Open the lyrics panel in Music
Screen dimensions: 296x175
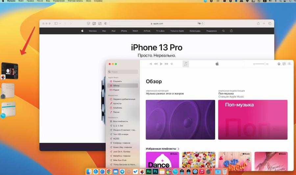[284, 64]
